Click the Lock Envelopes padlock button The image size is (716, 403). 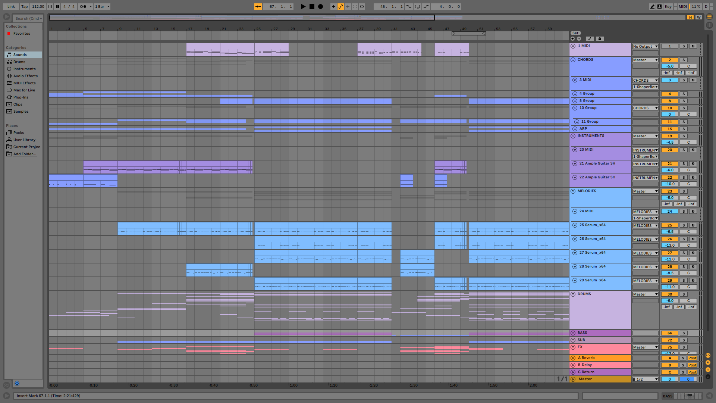pyautogui.click(x=600, y=38)
